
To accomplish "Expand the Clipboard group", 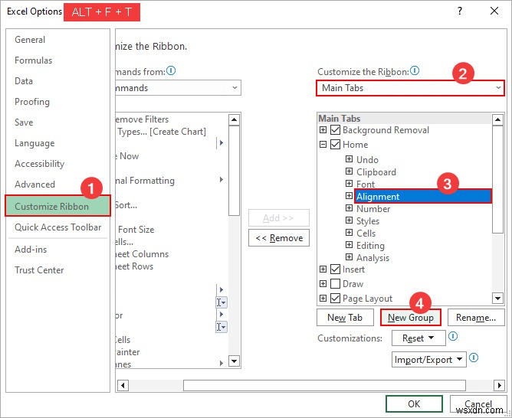I will [349, 171].
